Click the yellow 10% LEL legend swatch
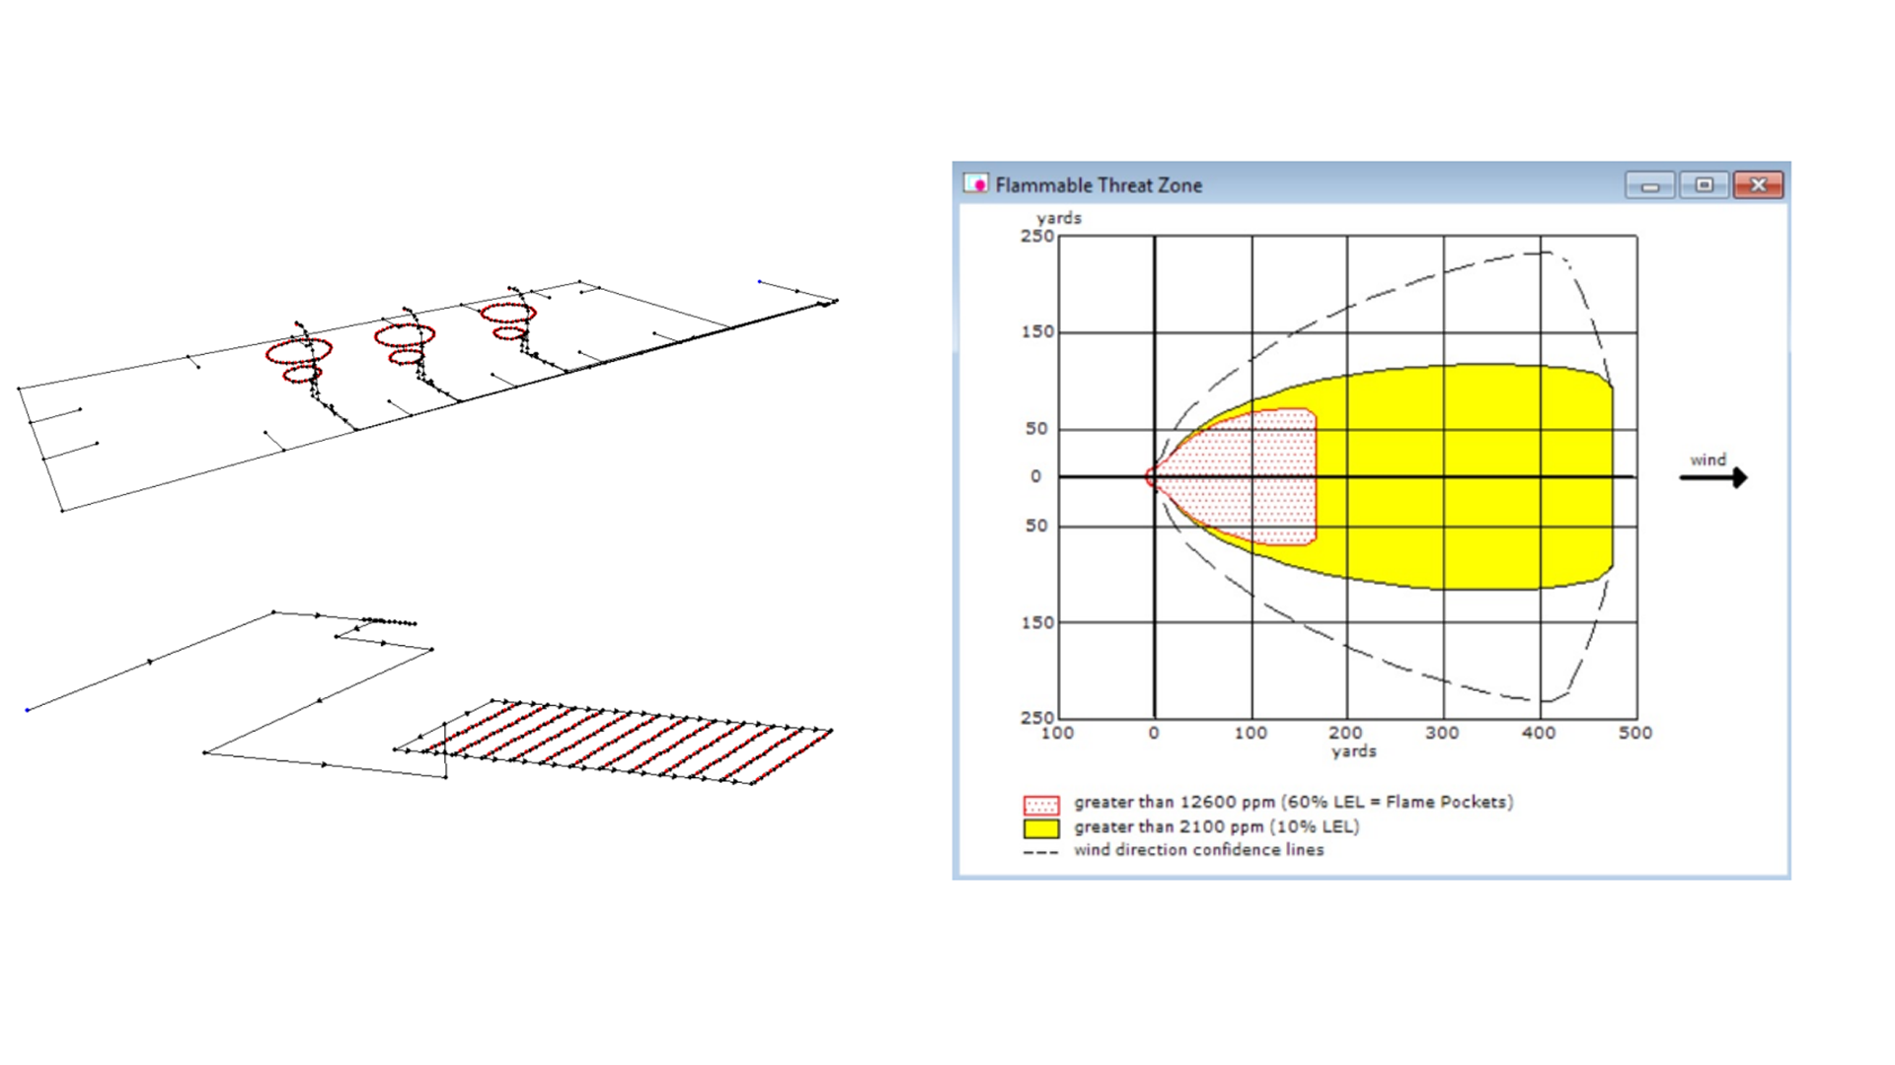The height and width of the screenshot is (1065, 1895). pyautogui.click(x=1040, y=828)
